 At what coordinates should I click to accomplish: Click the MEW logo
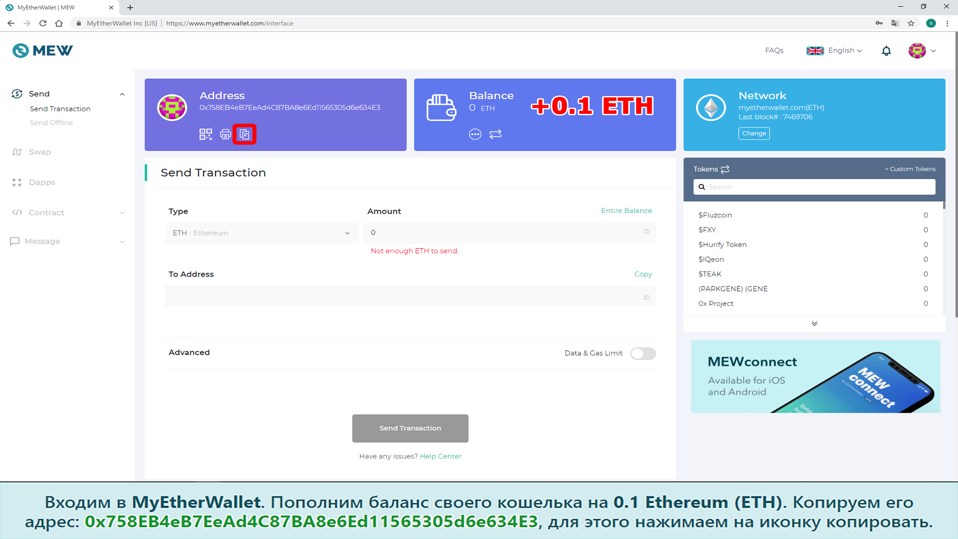[42, 50]
